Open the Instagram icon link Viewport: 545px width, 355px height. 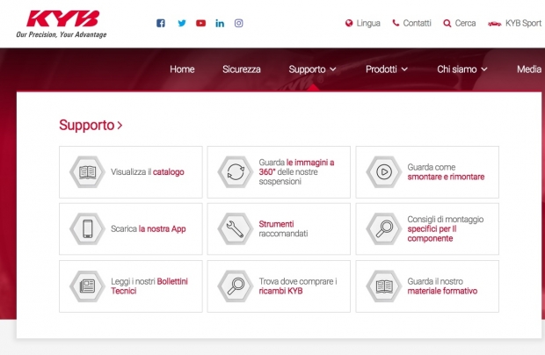click(239, 23)
